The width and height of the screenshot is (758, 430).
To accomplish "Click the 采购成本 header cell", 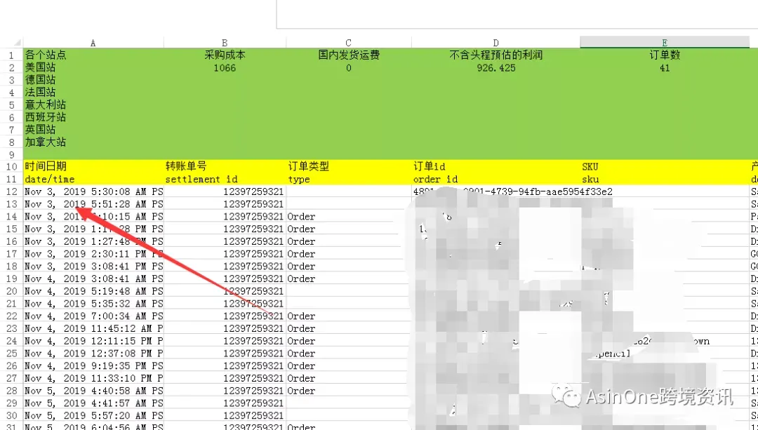I will point(225,55).
